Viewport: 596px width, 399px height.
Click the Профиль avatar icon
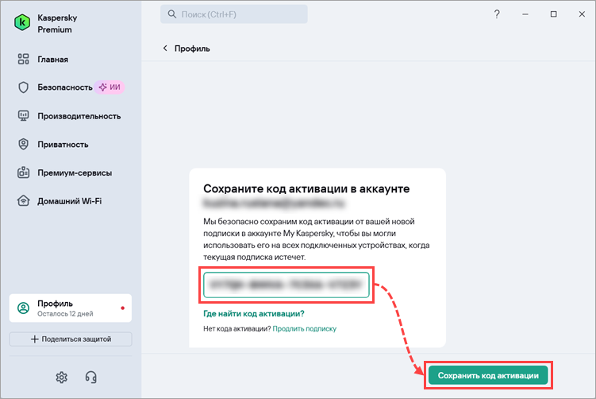coord(23,308)
